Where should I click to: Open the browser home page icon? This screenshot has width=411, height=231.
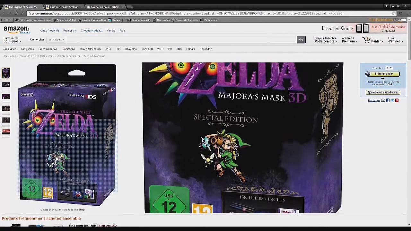click(22, 13)
